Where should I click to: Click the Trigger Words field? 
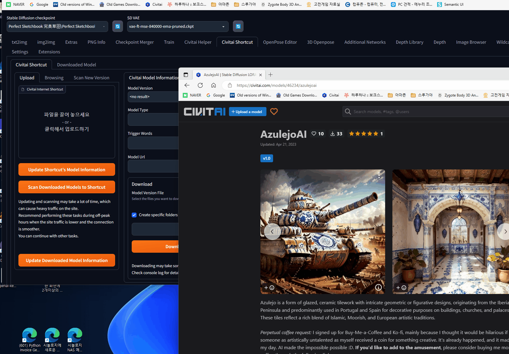153,143
